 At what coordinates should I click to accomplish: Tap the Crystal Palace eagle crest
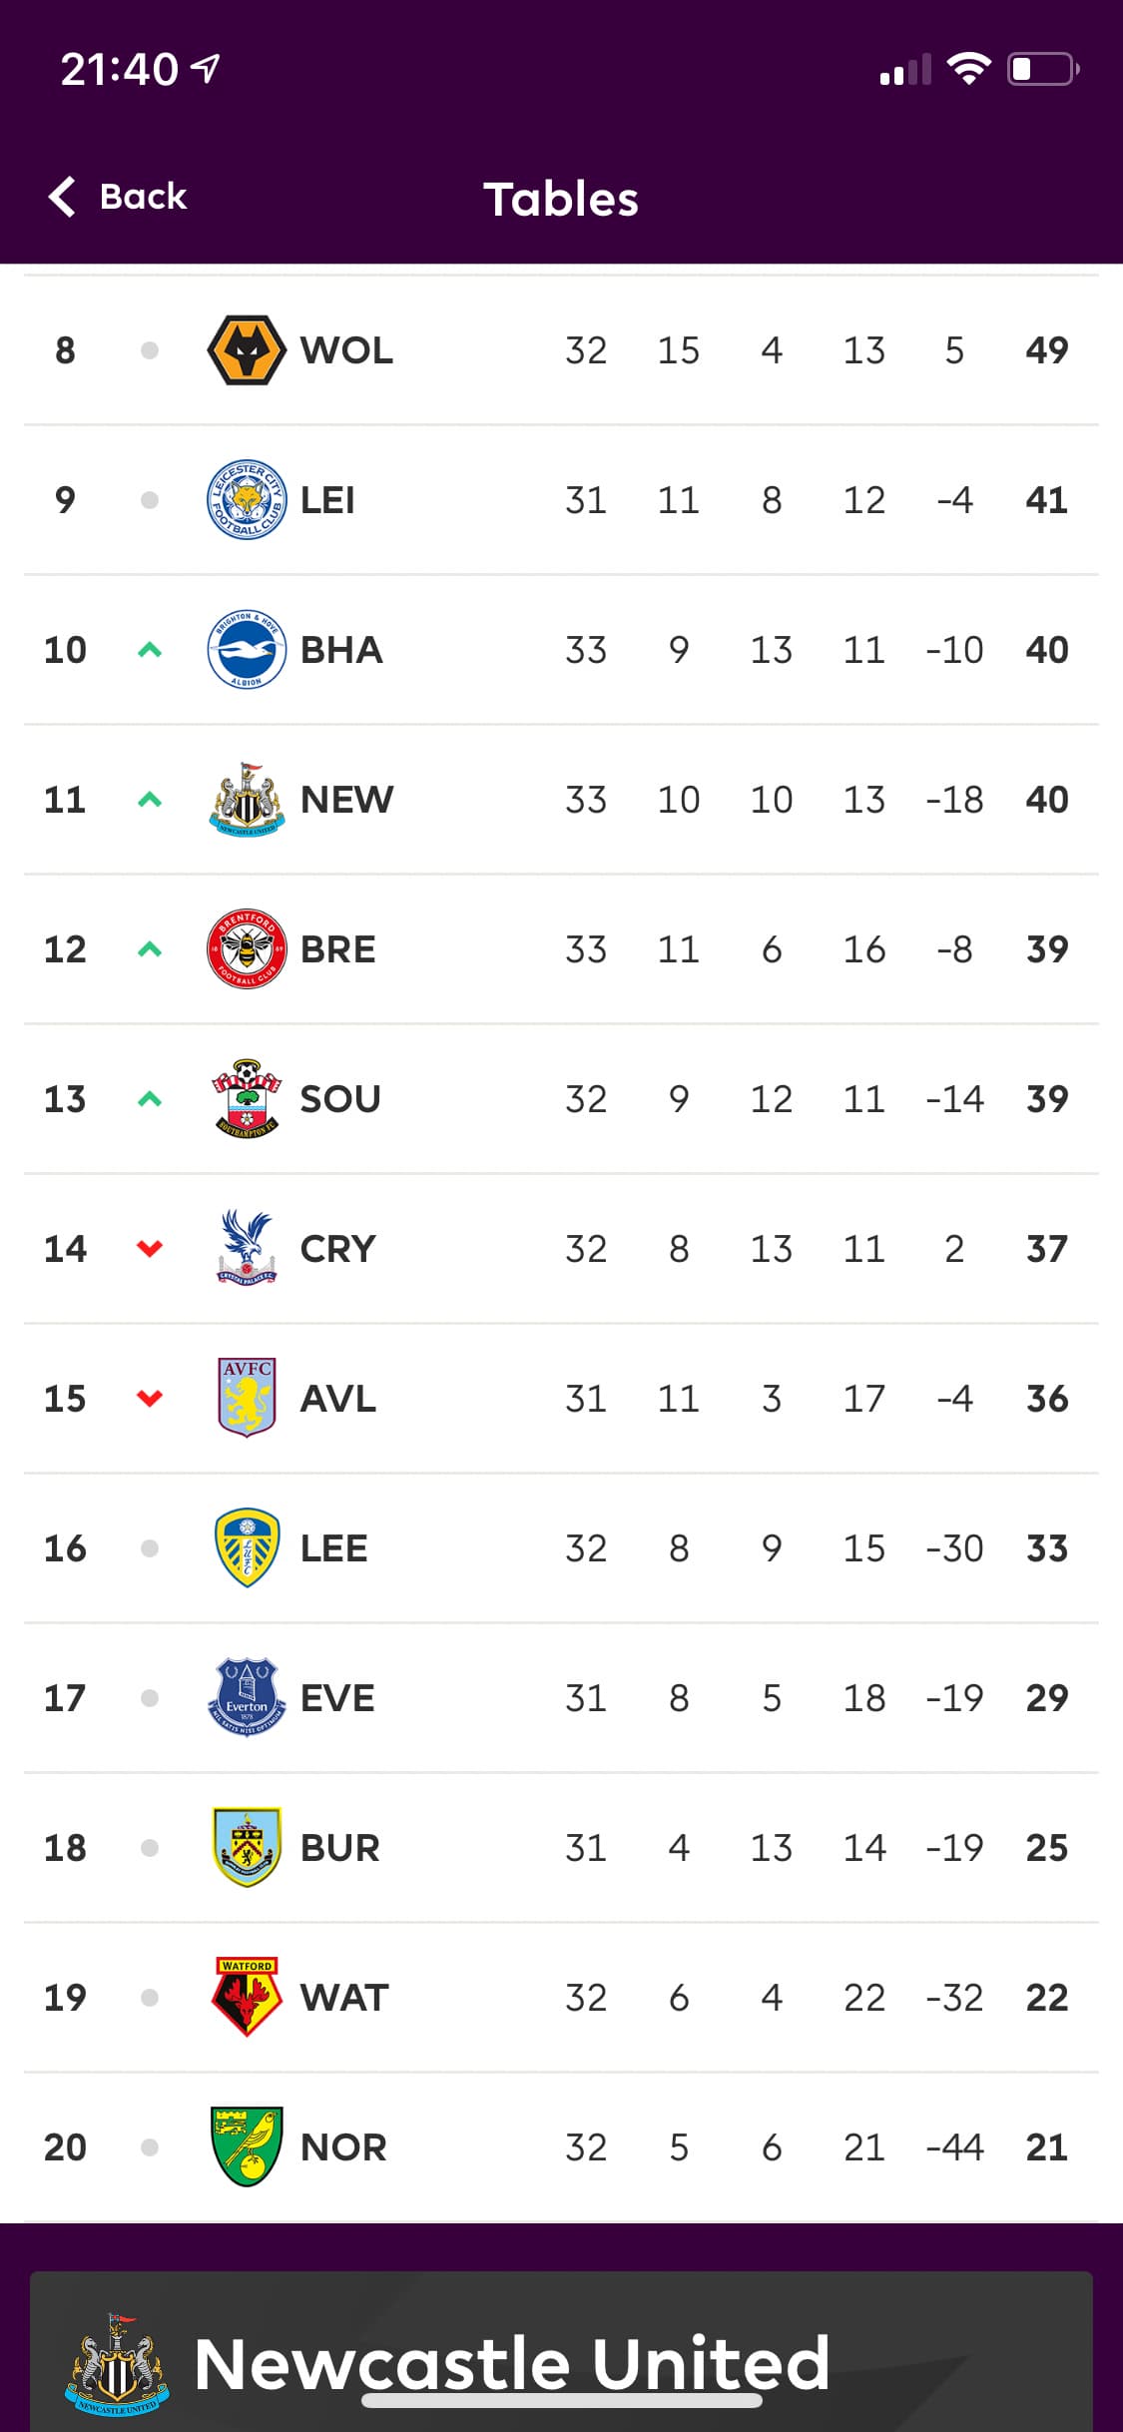click(x=247, y=1249)
